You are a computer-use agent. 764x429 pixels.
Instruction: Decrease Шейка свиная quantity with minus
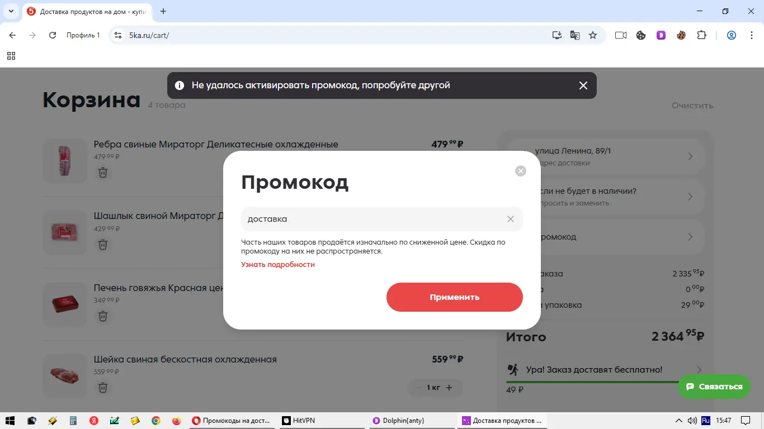click(x=419, y=388)
